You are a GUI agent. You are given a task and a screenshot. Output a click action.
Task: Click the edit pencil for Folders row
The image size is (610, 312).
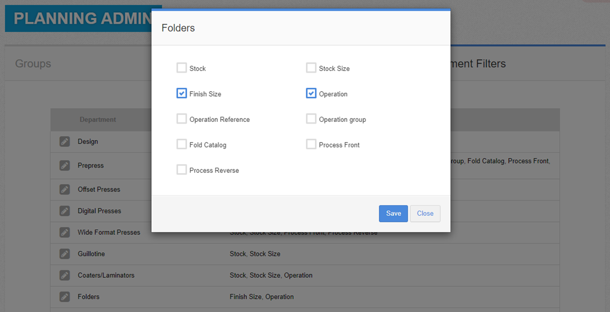coord(65,296)
